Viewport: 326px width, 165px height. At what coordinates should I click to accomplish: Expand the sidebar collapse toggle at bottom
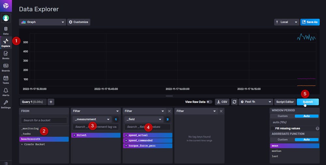click(6, 163)
